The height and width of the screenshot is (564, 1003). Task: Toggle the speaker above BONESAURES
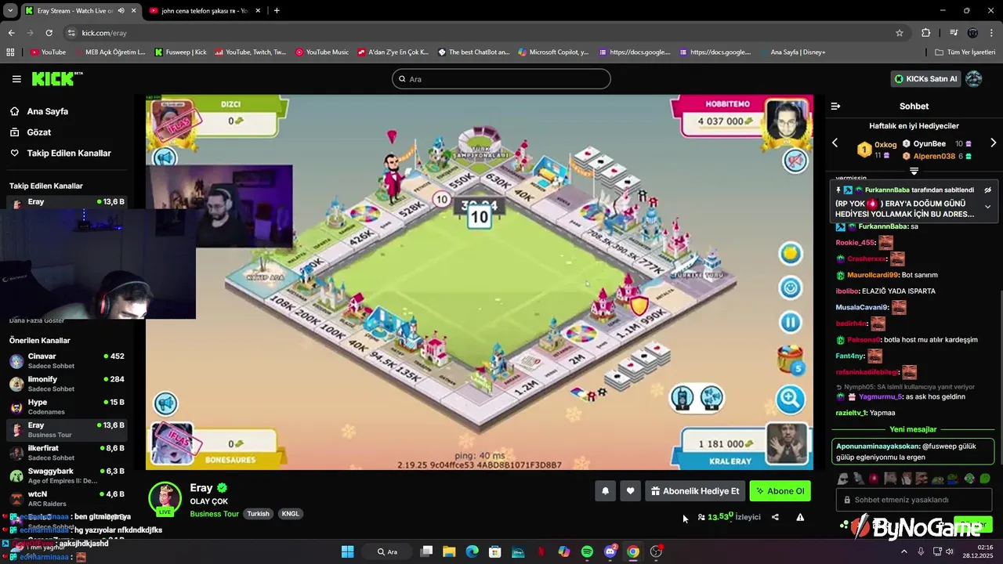(x=165, y=403)
